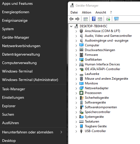This screenshot has height=144, width=140.
Task: Click the Grafikkarten display adapter icon
Action: pyautogui.click(x=81, y=60)
